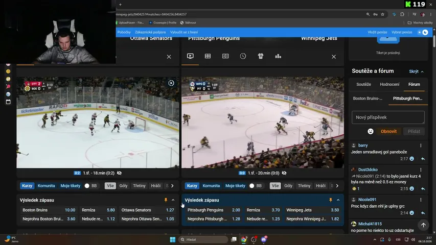Viewport: 436px width, 245px height.
Task: Show team lineups via jersey icon
Action: 260,56
